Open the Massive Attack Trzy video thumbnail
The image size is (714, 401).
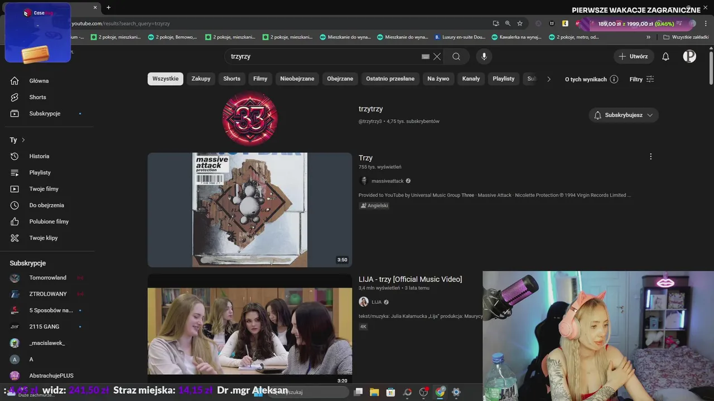(x=250, y=210)
